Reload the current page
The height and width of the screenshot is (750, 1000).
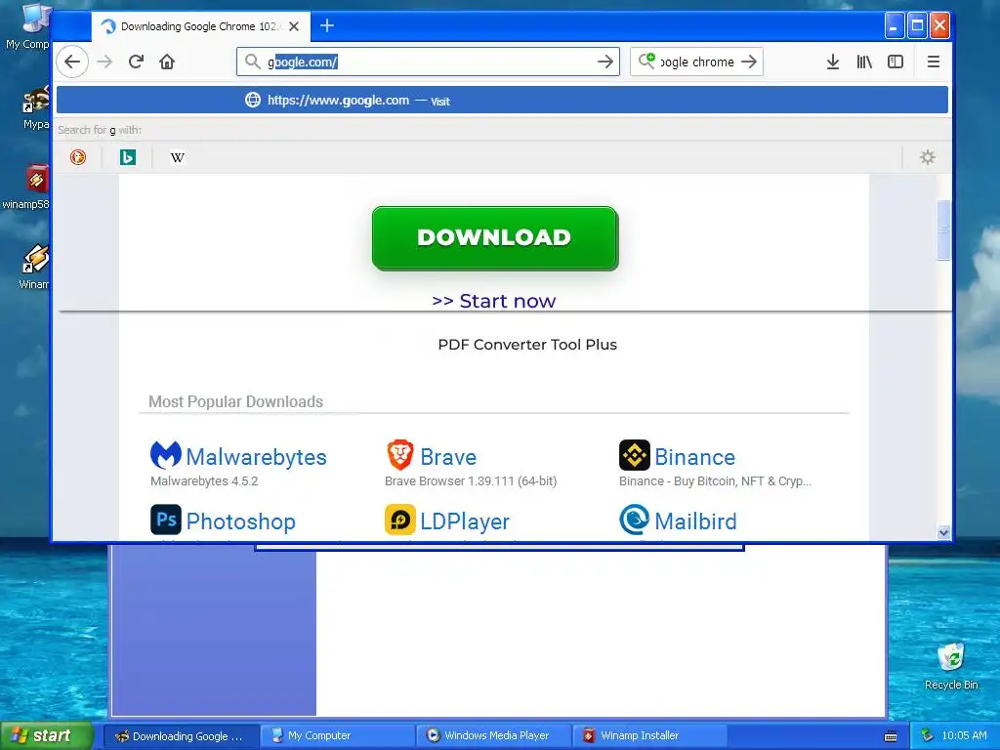[136, 62]
